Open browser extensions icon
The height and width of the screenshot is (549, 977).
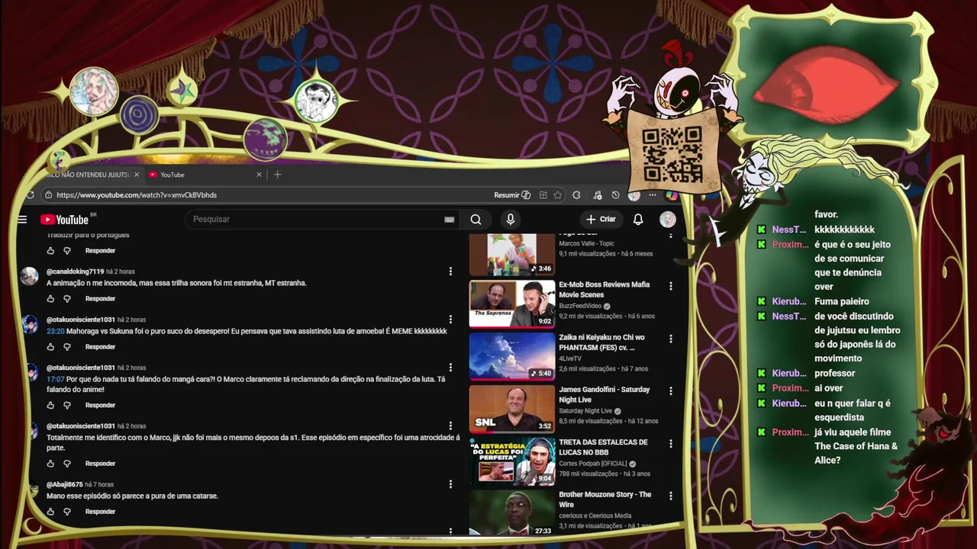click(576, 195)
